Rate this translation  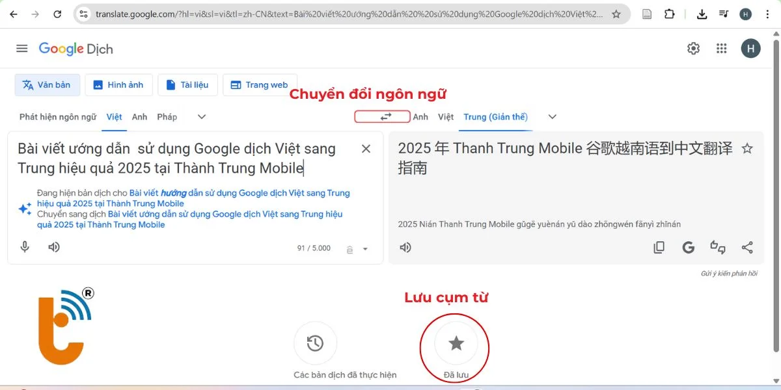click(x=717, y=248)
